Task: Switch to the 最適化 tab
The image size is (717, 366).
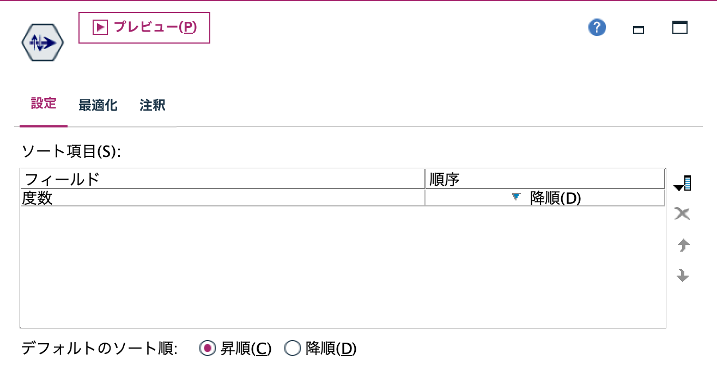Action: click(x=98, y=105)
